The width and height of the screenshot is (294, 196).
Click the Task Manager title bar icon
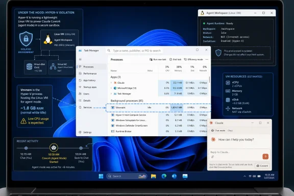click(x=80, y=51)
